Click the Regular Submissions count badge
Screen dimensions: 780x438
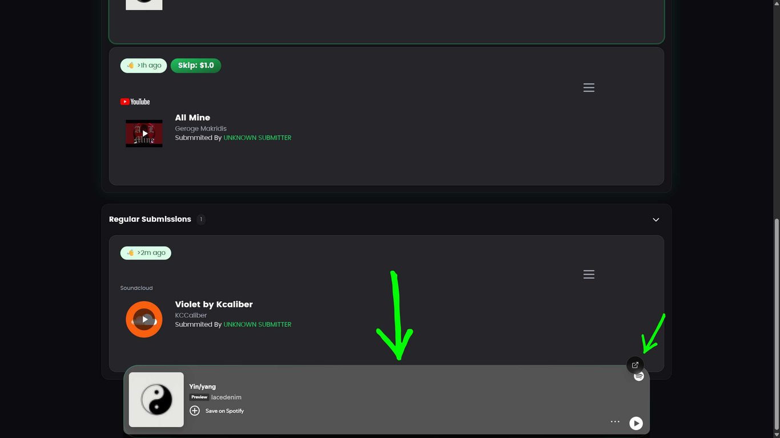tap(201, 220)
